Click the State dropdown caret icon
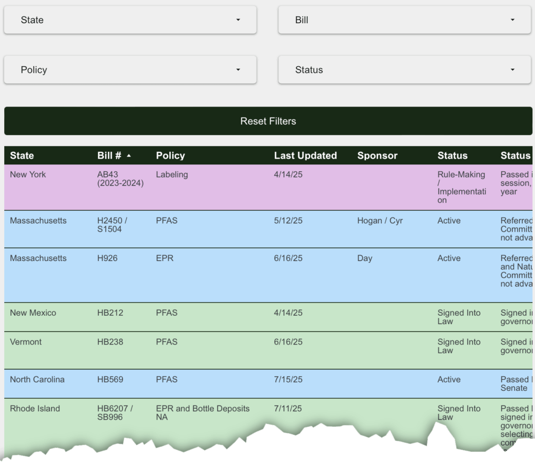This screenshot has height=466, width=535. click(238, 20)
